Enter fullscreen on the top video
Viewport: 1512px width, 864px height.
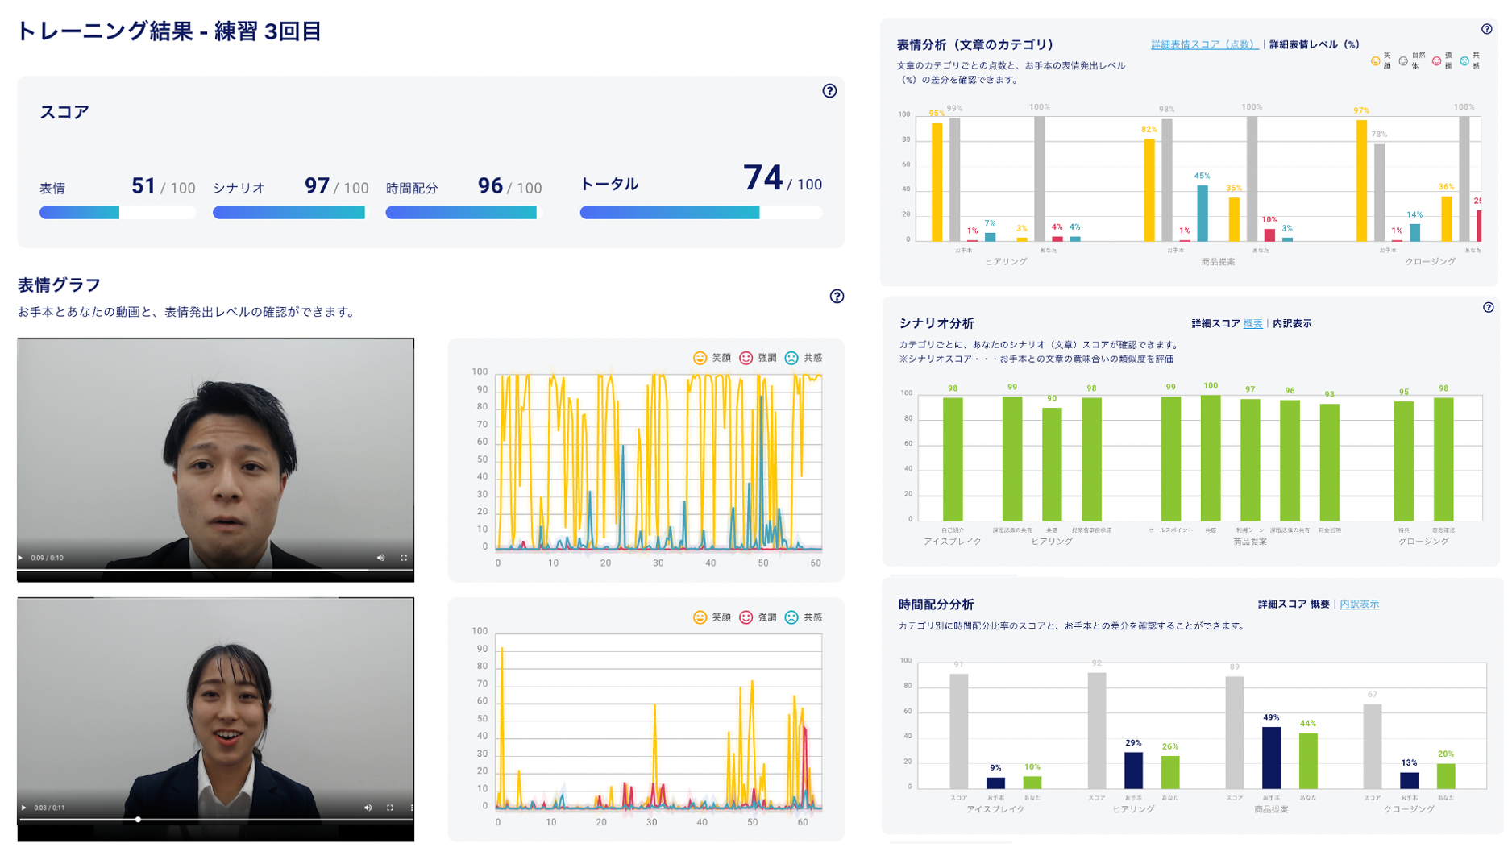(404, 558)
